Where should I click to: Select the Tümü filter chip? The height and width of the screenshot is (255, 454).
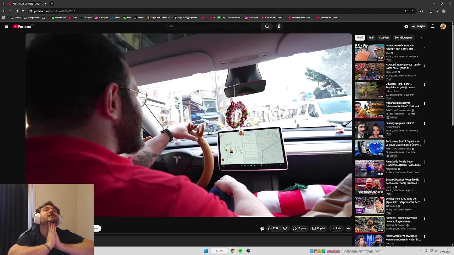(x=360, y=38)
